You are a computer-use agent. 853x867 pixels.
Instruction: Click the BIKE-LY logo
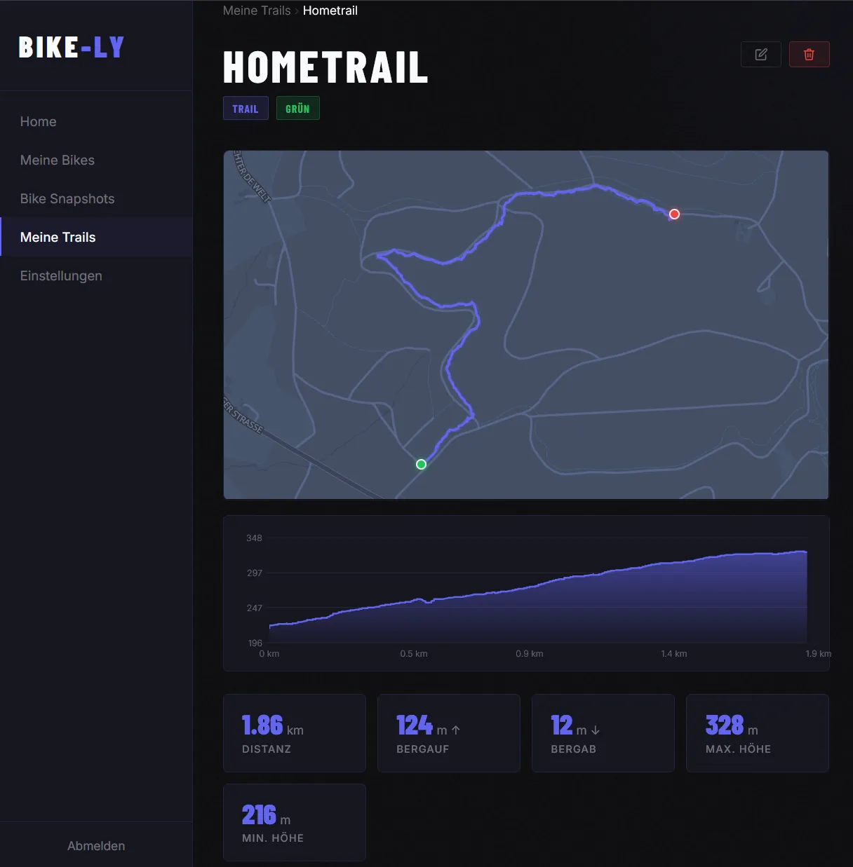pos(70,47)
